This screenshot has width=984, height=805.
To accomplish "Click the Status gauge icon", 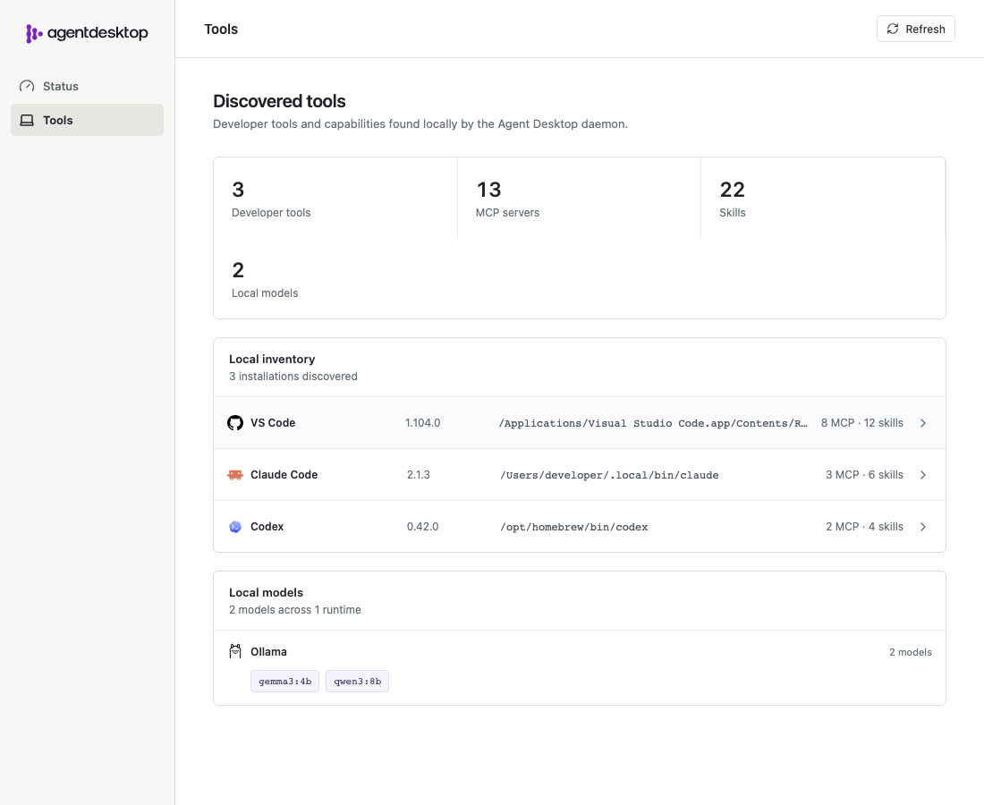I will 27,86.
